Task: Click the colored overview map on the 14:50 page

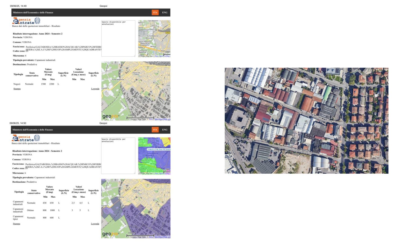Action: (x=154, y=156)
